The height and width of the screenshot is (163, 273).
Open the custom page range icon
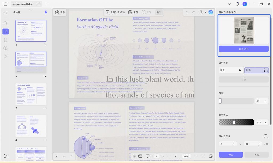pos(266,136)
